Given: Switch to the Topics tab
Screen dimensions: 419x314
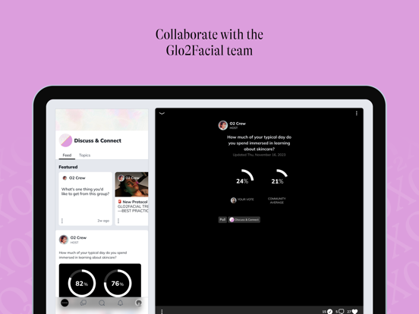Looking at the screenshot, I should click(x=84, y=155).
